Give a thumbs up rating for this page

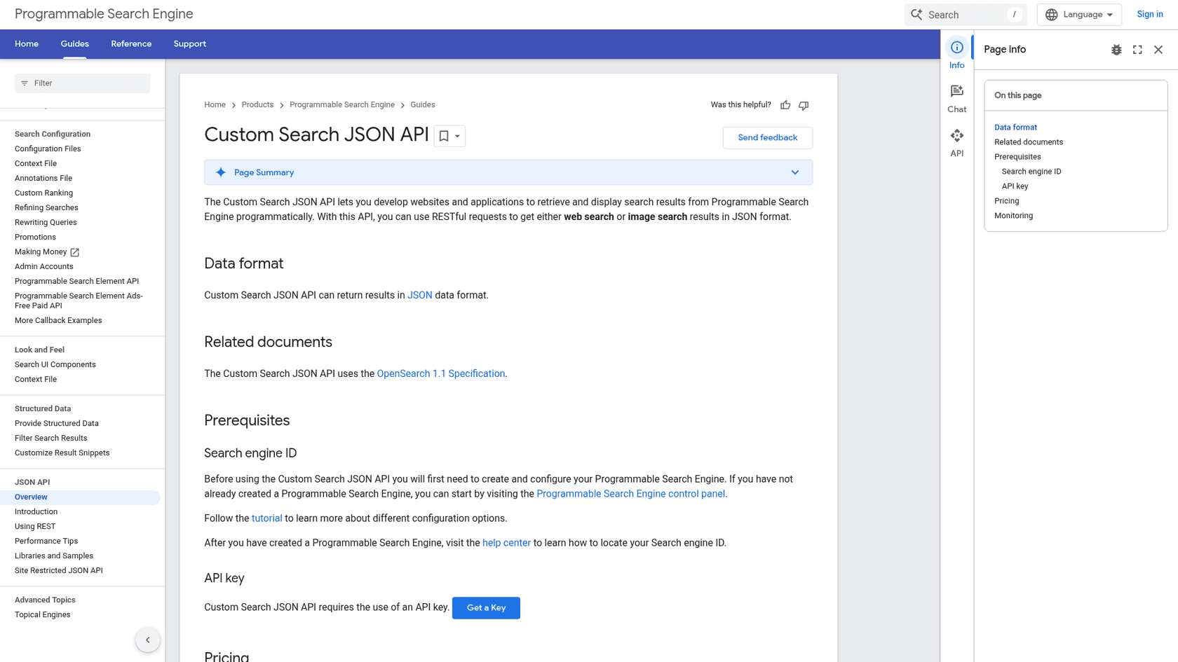785,104
